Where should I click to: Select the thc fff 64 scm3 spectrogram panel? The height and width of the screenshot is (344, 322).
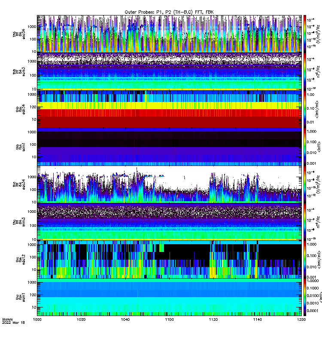point(169,222)
